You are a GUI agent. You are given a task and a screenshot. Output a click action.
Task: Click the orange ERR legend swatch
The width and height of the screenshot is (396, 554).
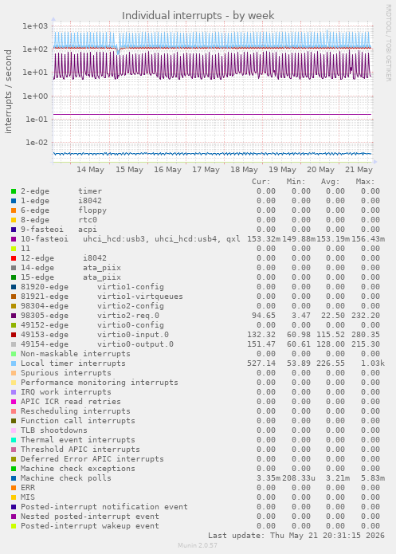tap(14, 488)
